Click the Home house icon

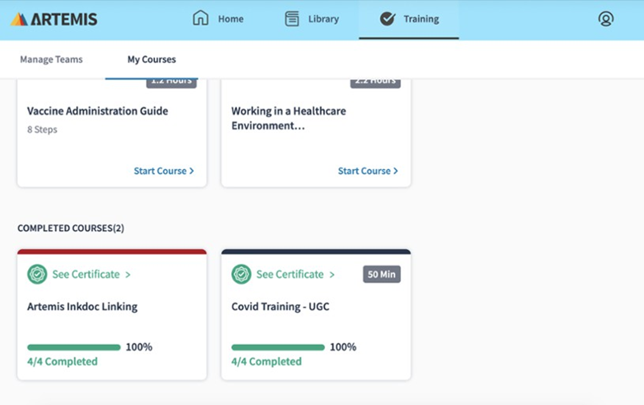(x=201, y=18)
